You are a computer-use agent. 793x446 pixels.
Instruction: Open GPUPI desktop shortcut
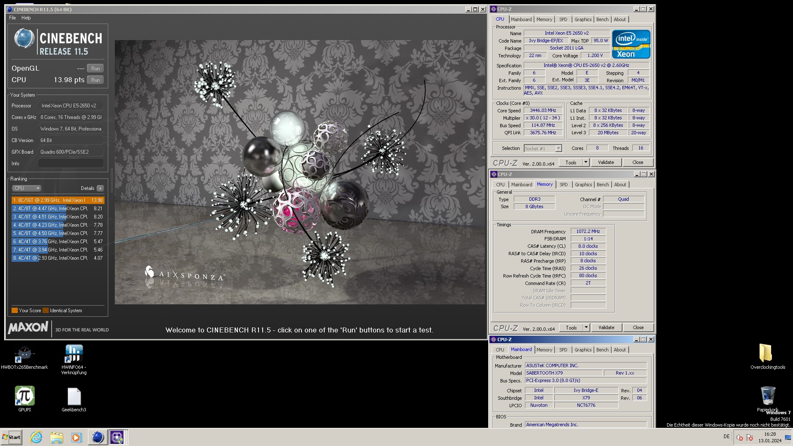pos(24,399)
